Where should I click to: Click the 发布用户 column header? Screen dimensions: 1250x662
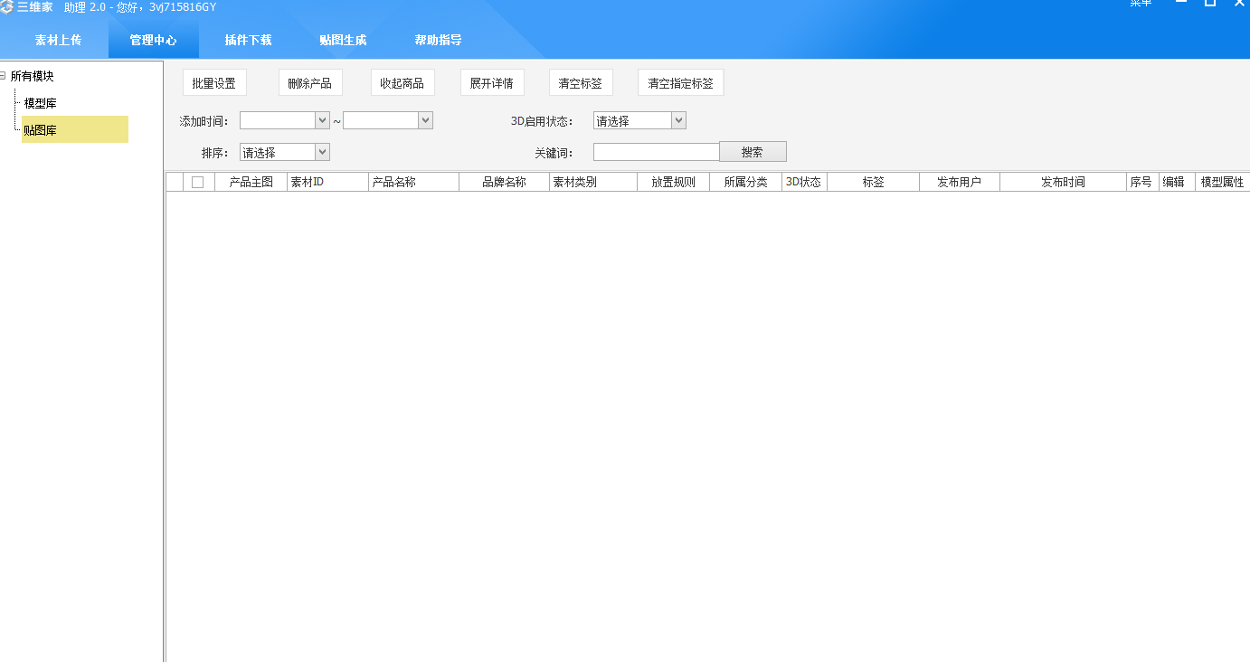[960, 182]
